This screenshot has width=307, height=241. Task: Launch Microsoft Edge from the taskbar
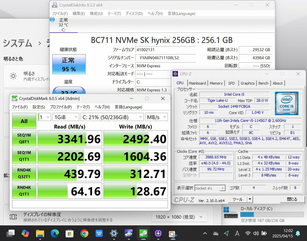tap(55, 233)
